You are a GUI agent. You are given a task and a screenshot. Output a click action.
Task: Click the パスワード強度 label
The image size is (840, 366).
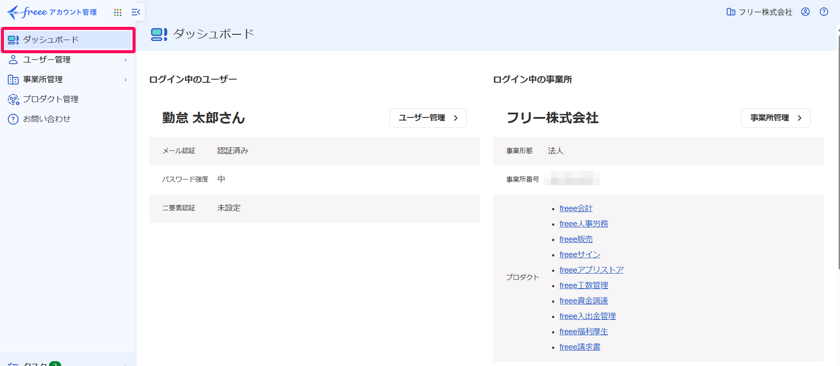coord(185,179)
